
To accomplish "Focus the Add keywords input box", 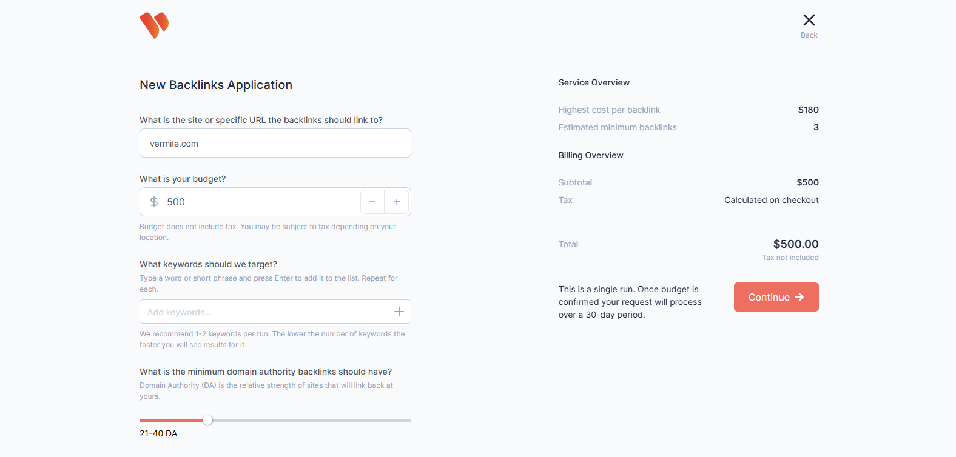I will coord(267,312).
